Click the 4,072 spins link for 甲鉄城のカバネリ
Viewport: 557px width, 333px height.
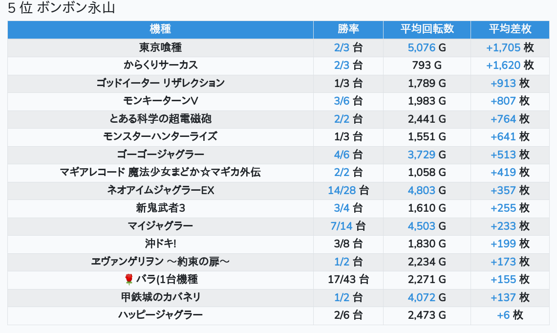pyautogui.click(x=421, y=298)
